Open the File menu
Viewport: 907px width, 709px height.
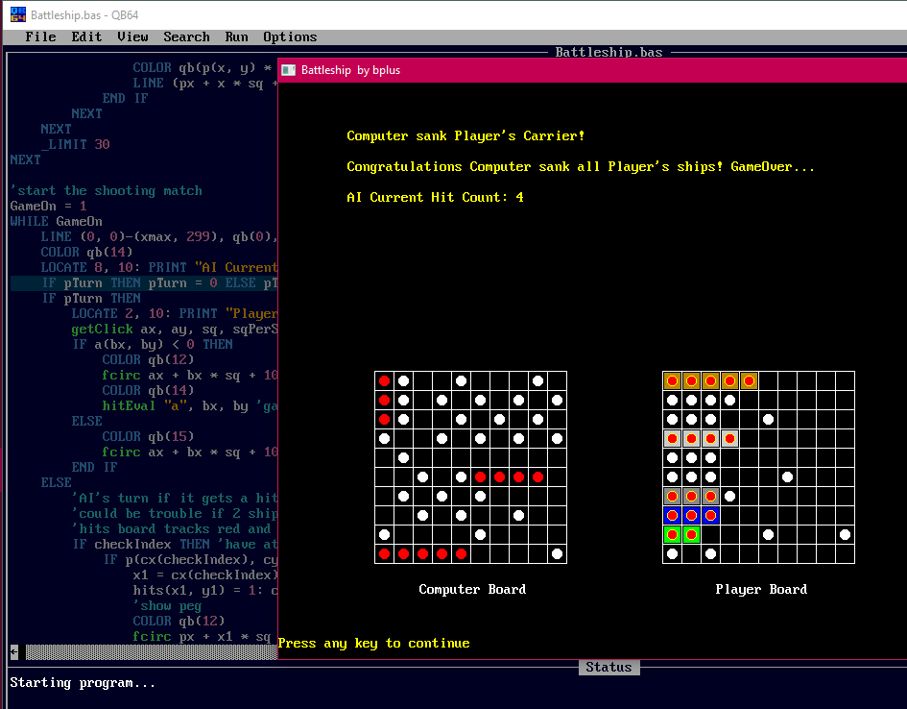(x=40, y=37)
